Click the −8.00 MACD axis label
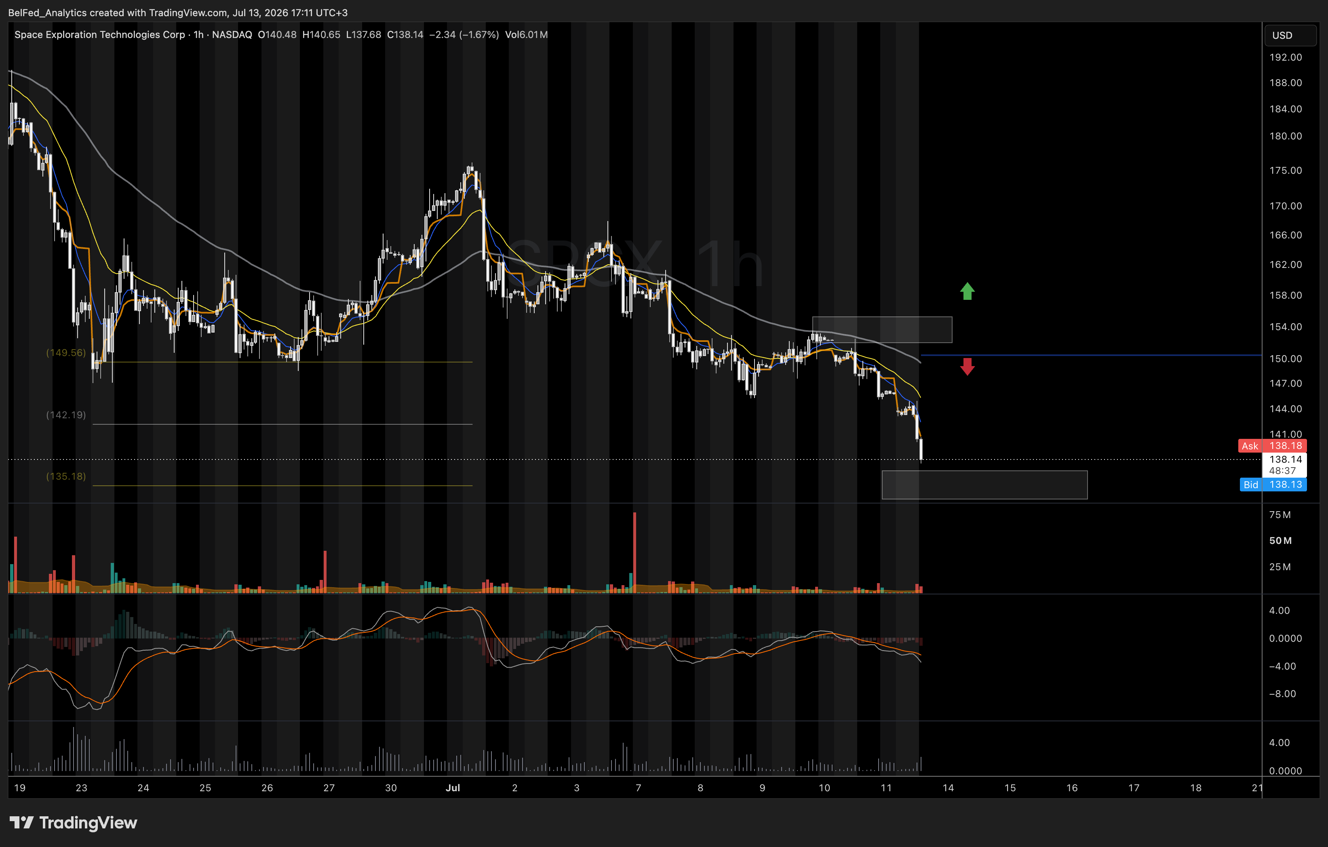This screenshot has height=847, width=1328. (x=1282, y=694)
